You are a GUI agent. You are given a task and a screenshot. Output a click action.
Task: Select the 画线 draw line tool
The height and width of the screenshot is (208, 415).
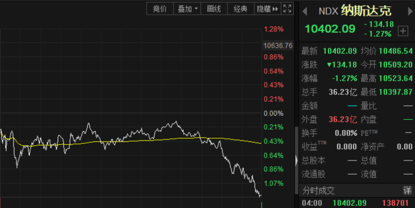click(214, 9)
